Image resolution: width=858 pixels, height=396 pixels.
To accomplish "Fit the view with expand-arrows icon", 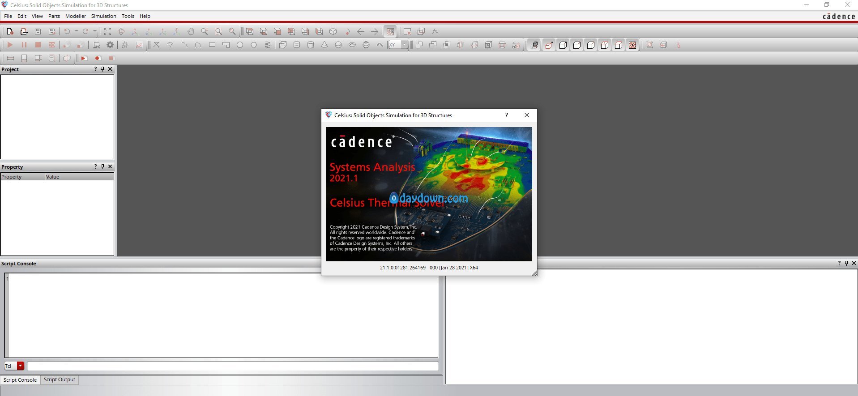I will tap(107, 31).
